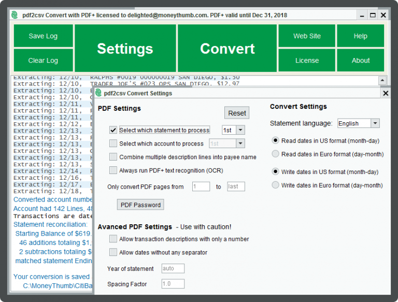Enable Always run PDF+ text recognition (OCR)
Screen dimensions: 398x302
point(113,170)
